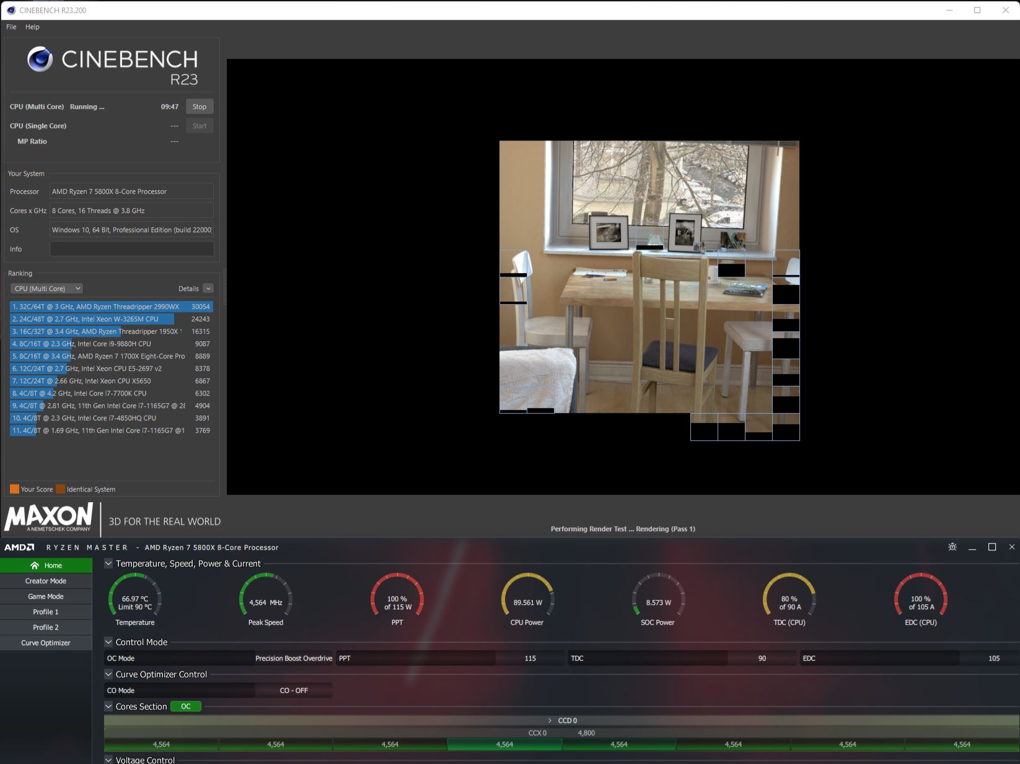The image size is (1020, 764).
Task: Open the CPU (Multi Core) ranking dropdown
Action: tap(46, 289)
